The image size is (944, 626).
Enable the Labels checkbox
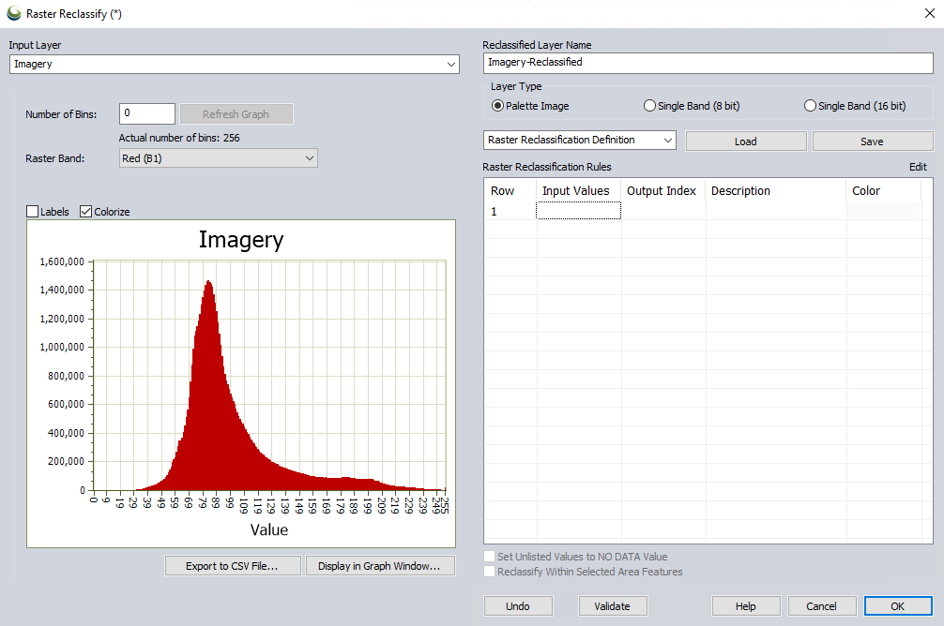tap(34, 212)
